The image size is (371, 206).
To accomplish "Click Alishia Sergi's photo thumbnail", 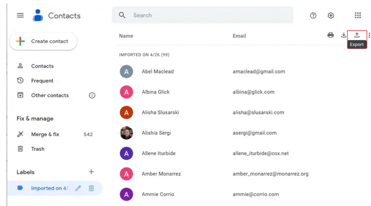I will [x=126, y=133].
